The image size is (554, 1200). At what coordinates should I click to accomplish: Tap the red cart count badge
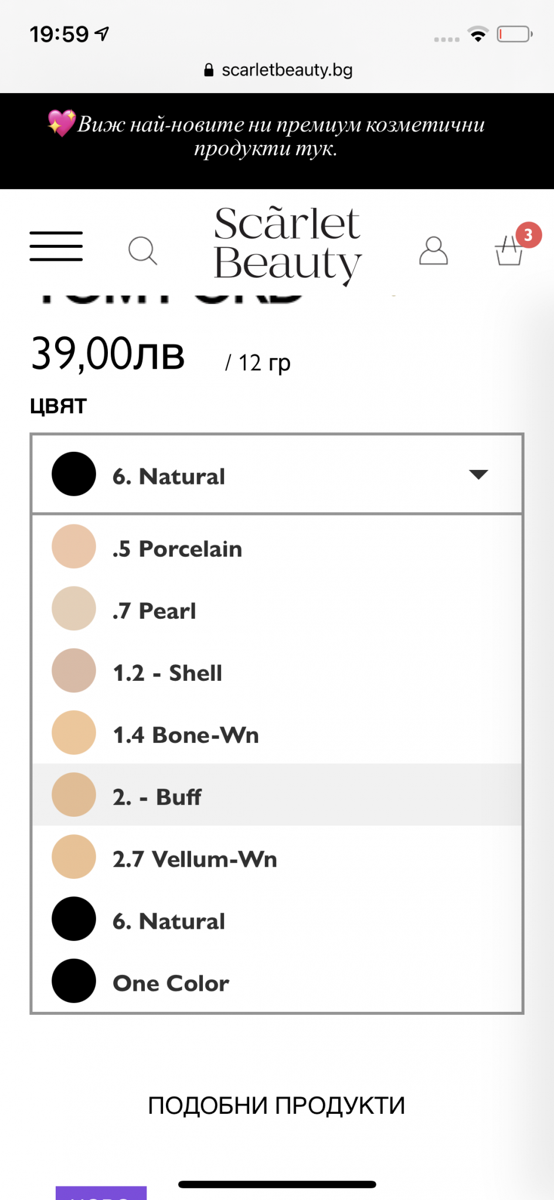click(x=528, y=235)
